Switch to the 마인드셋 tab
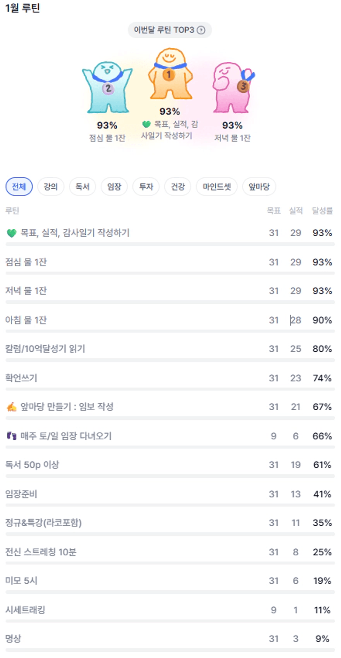Image resolution: width=341 pixels, height=658 pixels. pyautogui.click(x=217, y=187)
